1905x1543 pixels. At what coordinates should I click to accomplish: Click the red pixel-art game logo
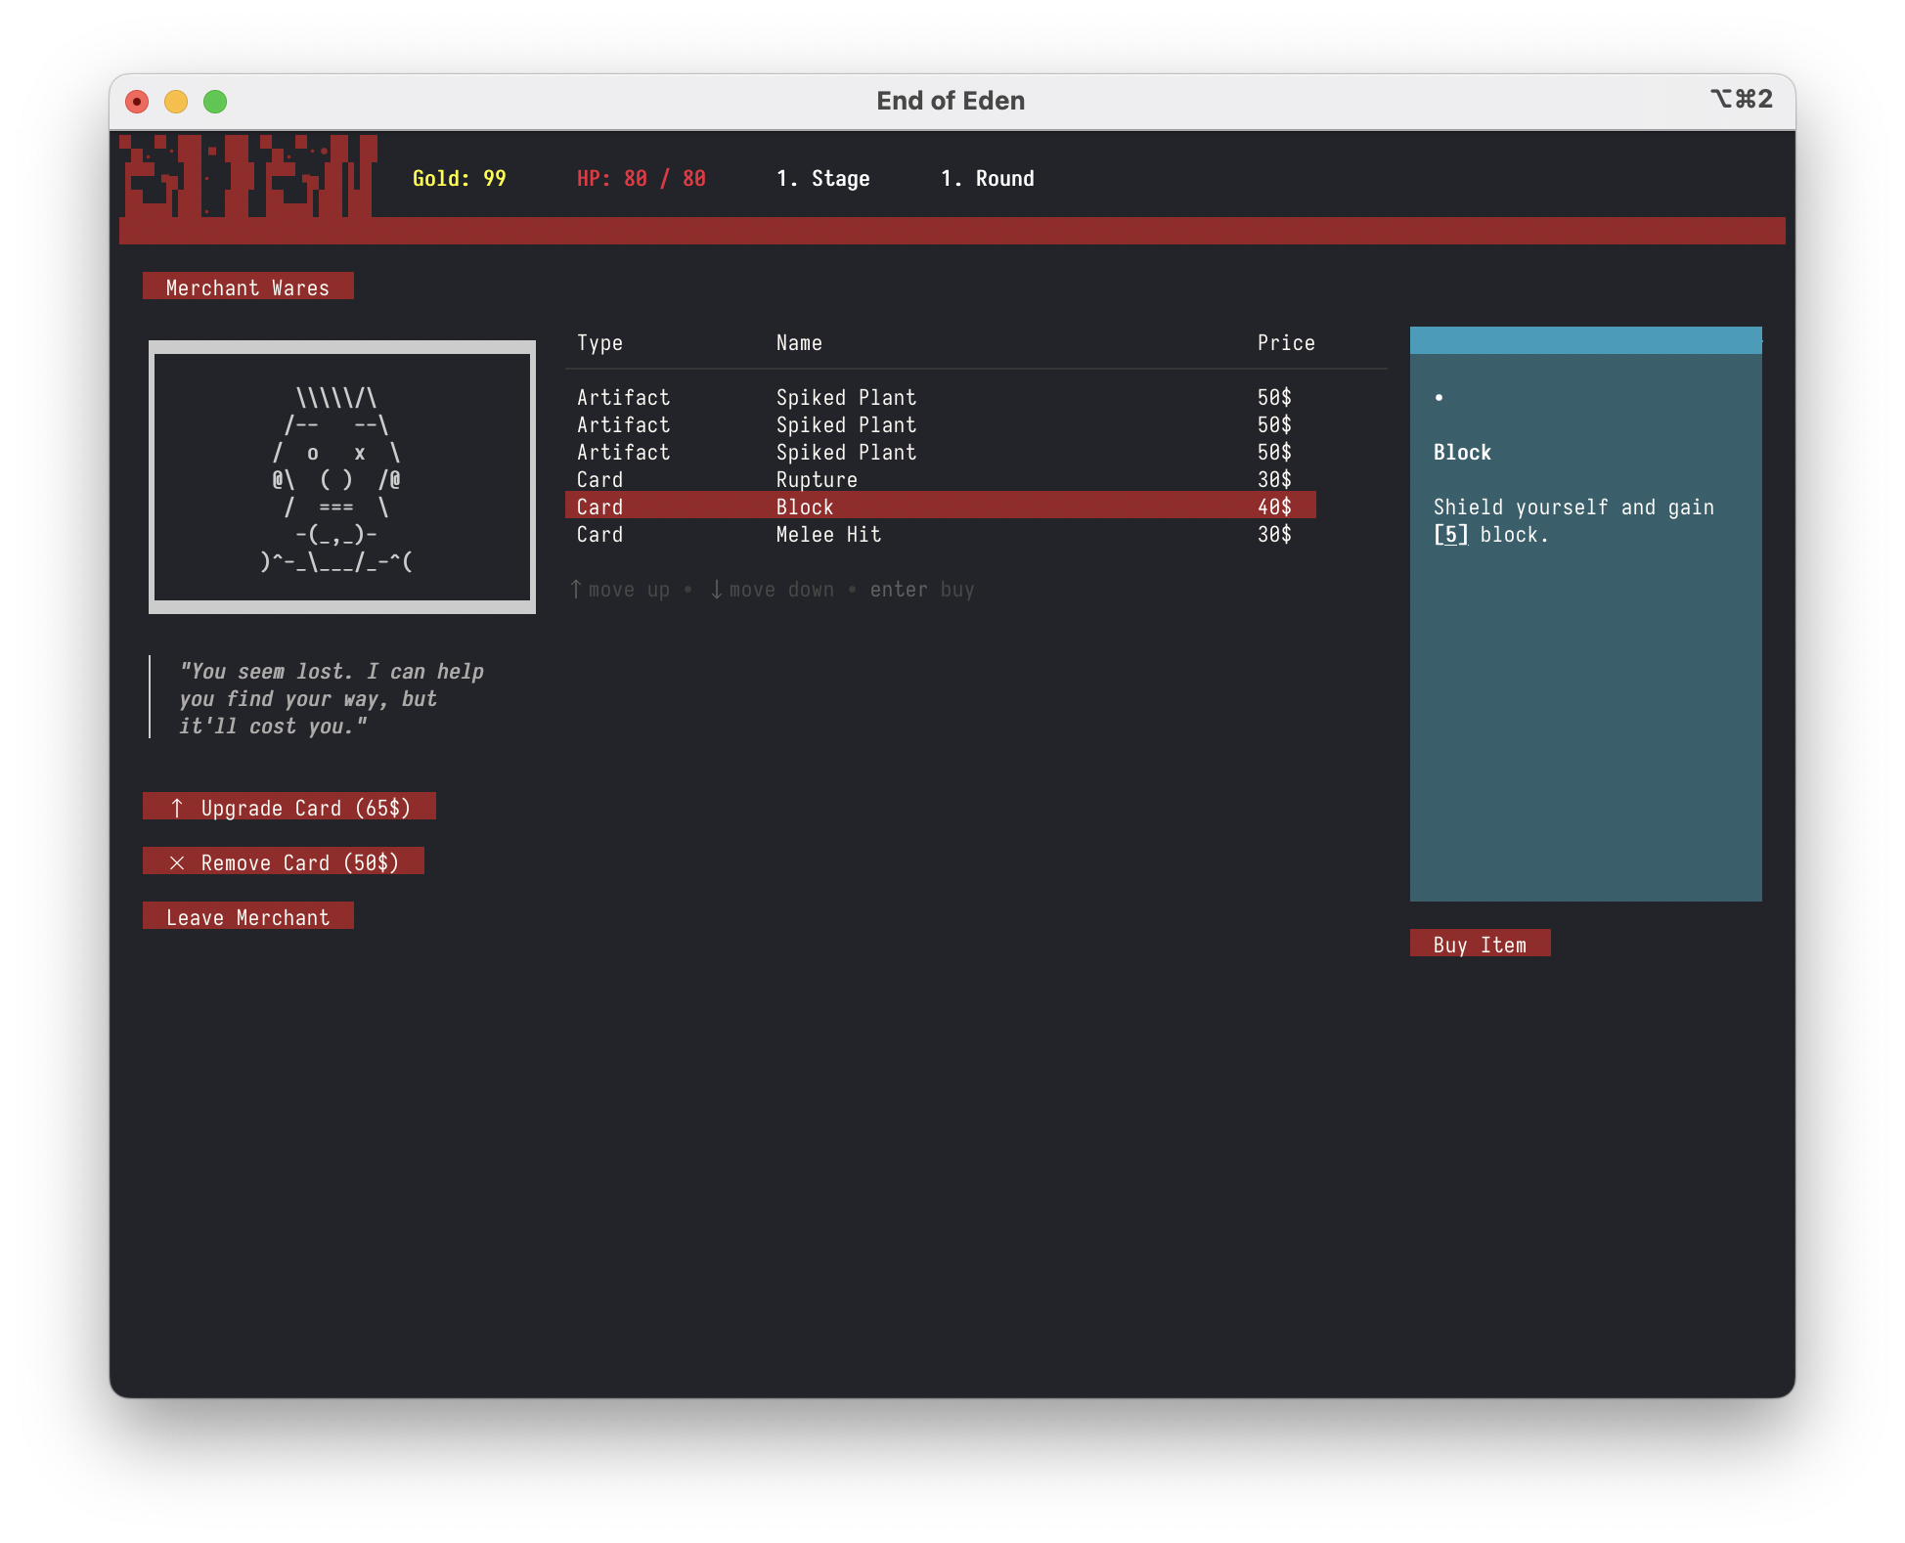[248, 178]
